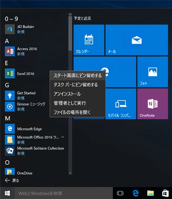
Task: Launch Access 2016 from its icon
Action: 10,51
